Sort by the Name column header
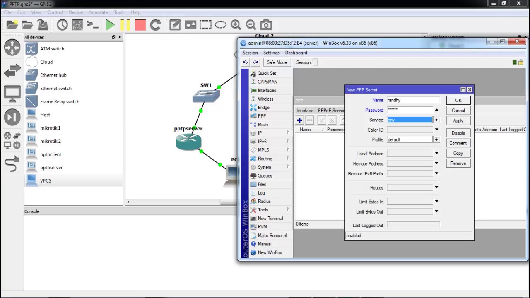The width and height of the screenshot is (530, 298). 311,130
